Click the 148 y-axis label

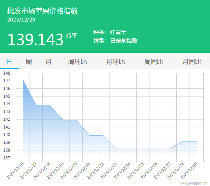tap(7, 73)
